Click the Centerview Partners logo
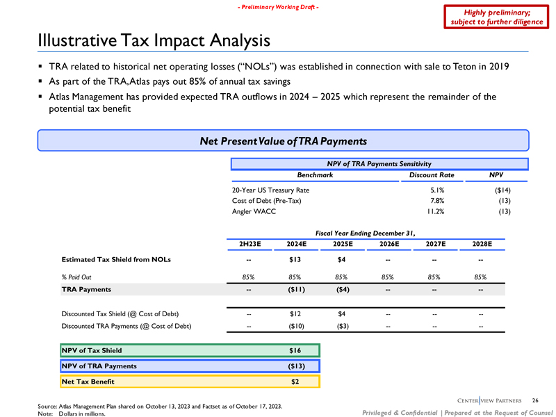The height and width of the screenshot is (417, 556). click(x=487, y=400)
